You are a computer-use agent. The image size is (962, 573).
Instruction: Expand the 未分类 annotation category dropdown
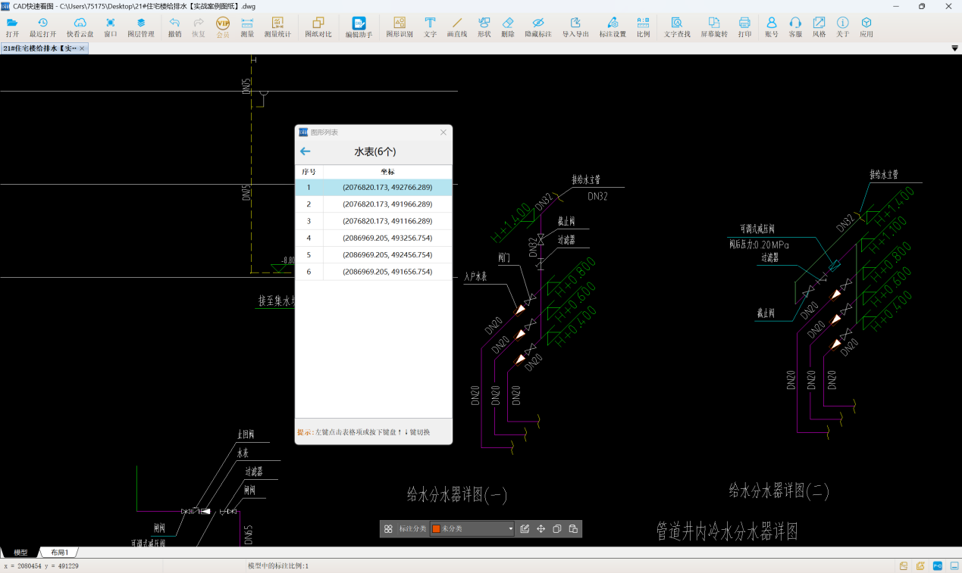click(510, 529)
